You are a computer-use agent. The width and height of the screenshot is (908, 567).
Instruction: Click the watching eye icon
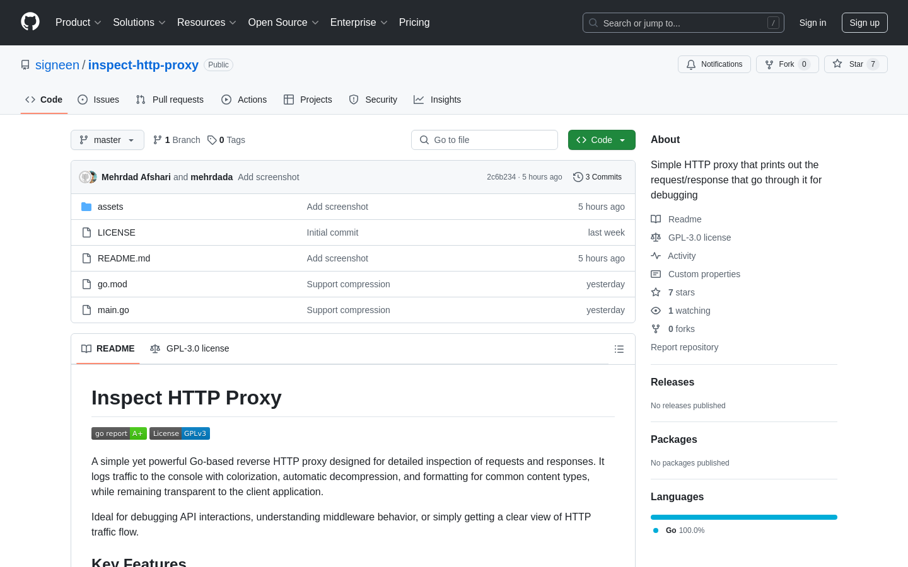click(656, 311)
